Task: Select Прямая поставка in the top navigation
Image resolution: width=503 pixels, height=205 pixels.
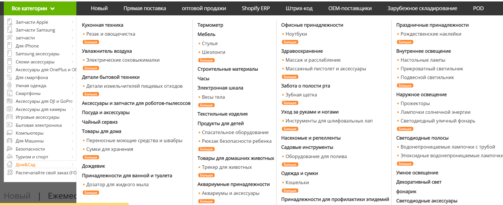Action: coord(145,8)
